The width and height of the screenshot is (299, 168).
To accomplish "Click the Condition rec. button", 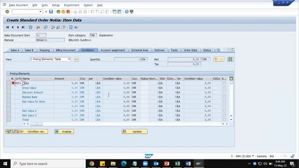I will click(x=34, y=132).
